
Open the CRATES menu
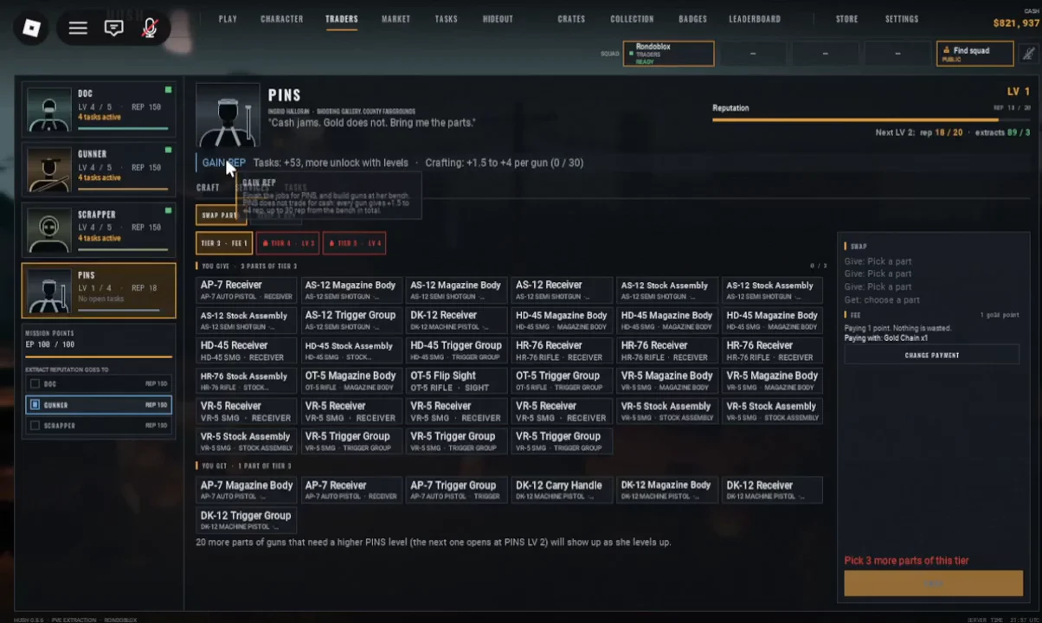(571, 19)
